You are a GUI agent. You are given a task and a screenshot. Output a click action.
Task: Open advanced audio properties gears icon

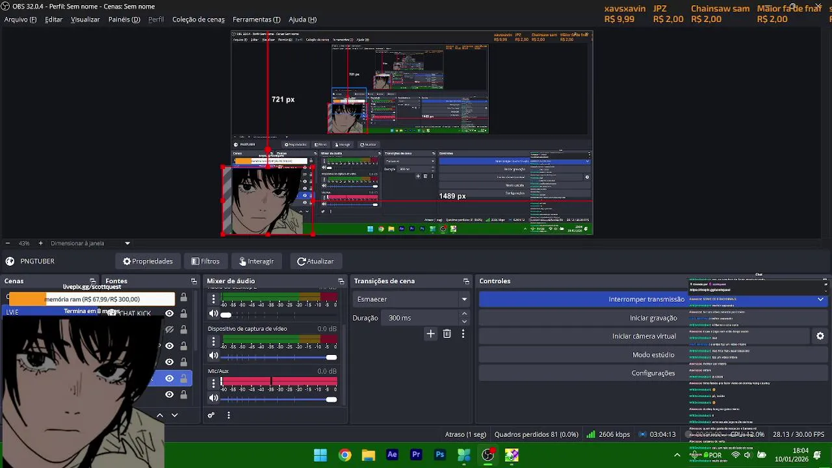[211, 415]
